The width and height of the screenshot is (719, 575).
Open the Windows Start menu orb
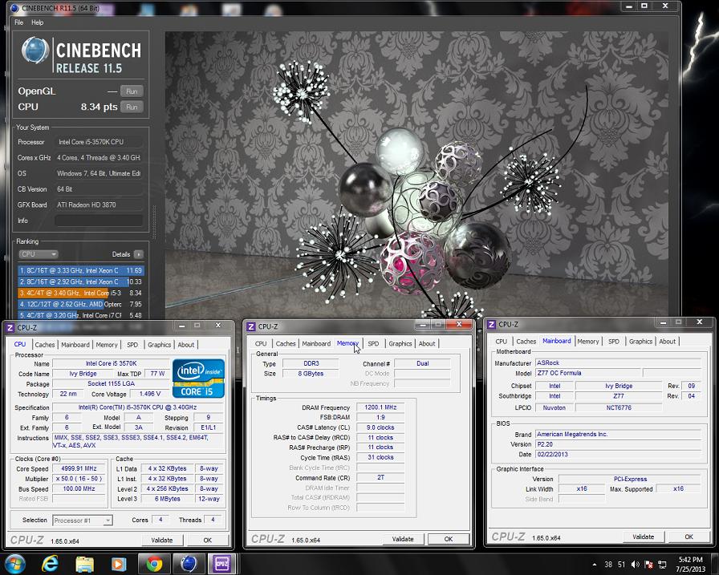click(14, 564)
